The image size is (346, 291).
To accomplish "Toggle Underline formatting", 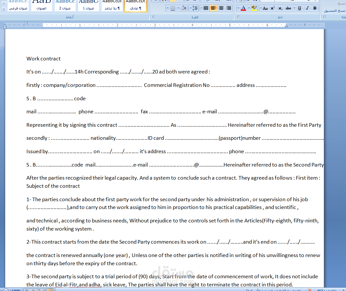I will point(299,8).
